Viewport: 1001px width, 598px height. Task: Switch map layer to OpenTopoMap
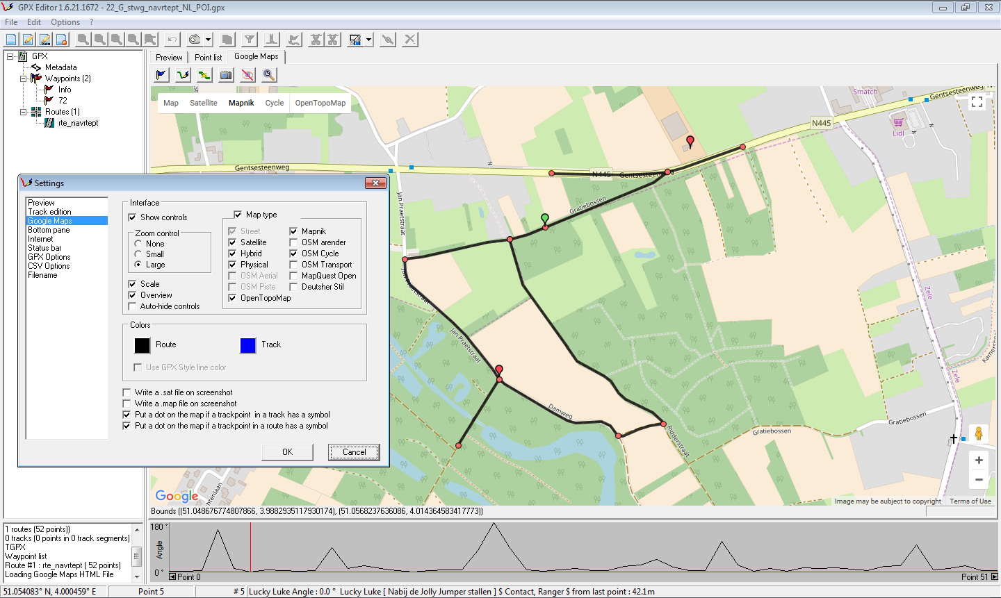click(320, 103)
